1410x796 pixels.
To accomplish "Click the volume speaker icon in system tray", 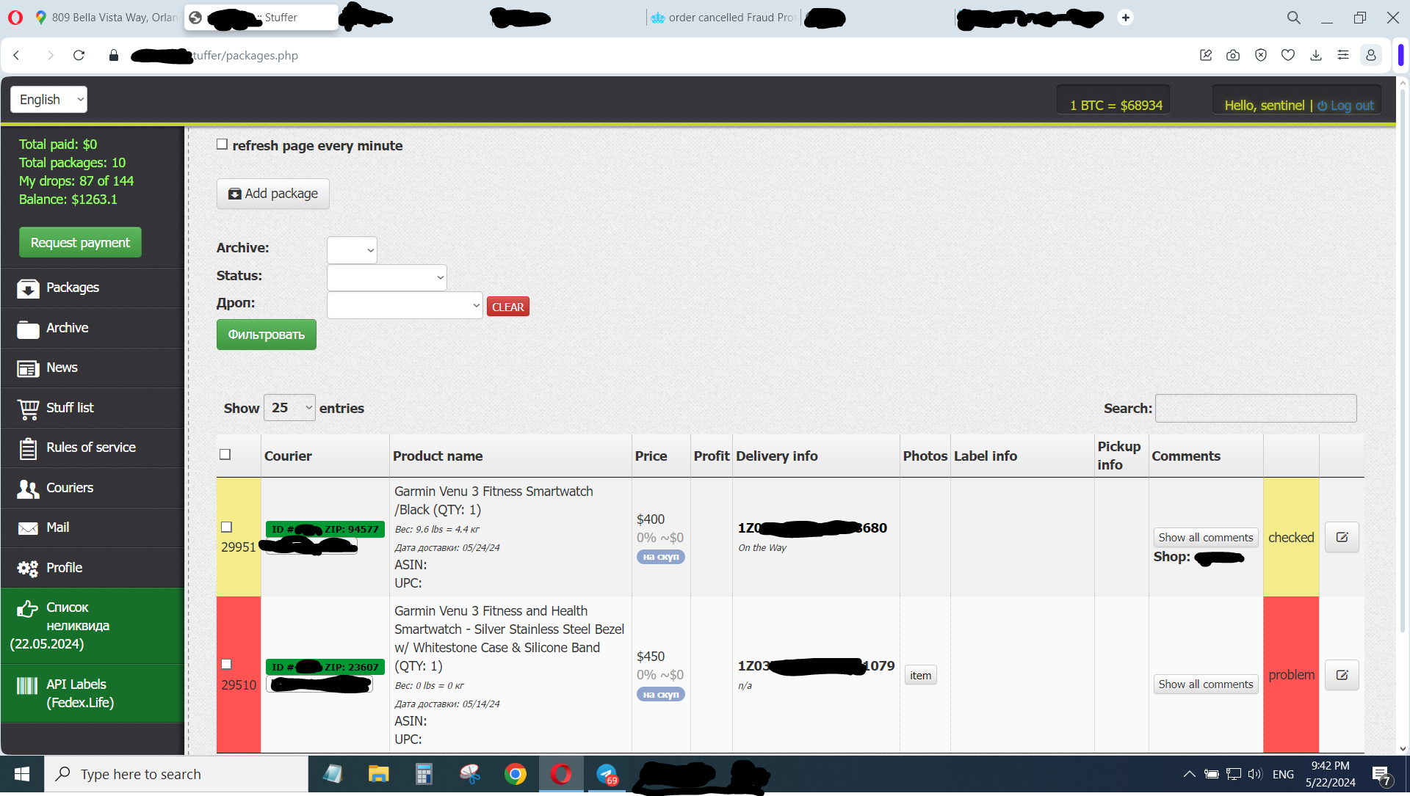I will (1255, 774).
